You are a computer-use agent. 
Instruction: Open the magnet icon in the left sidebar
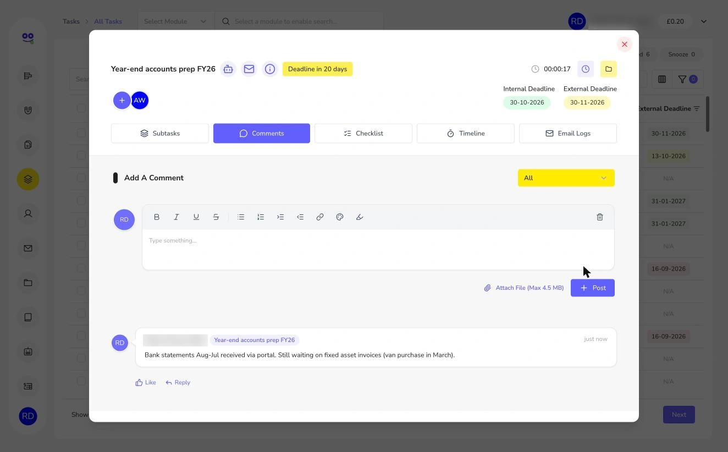28,111
